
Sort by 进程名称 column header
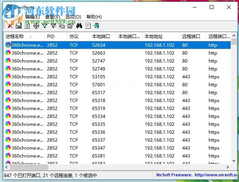24,37
